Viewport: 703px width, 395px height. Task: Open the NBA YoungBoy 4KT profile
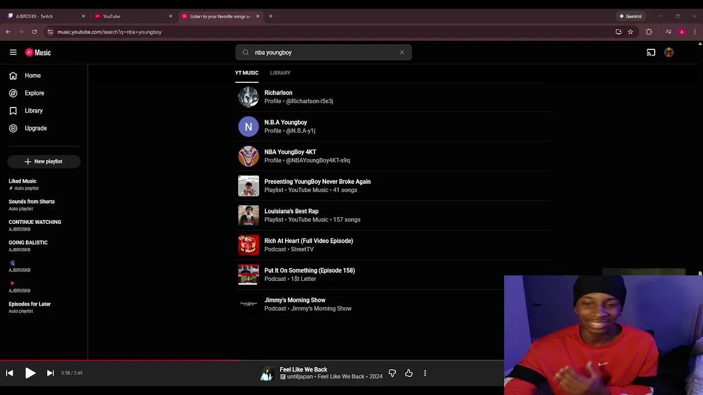point(393,156)
